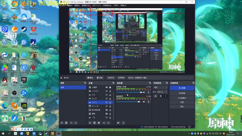Screen dimensions: 242x136
Task: Click the 属性 button on the source toolbar
Action: click(90, 78)
